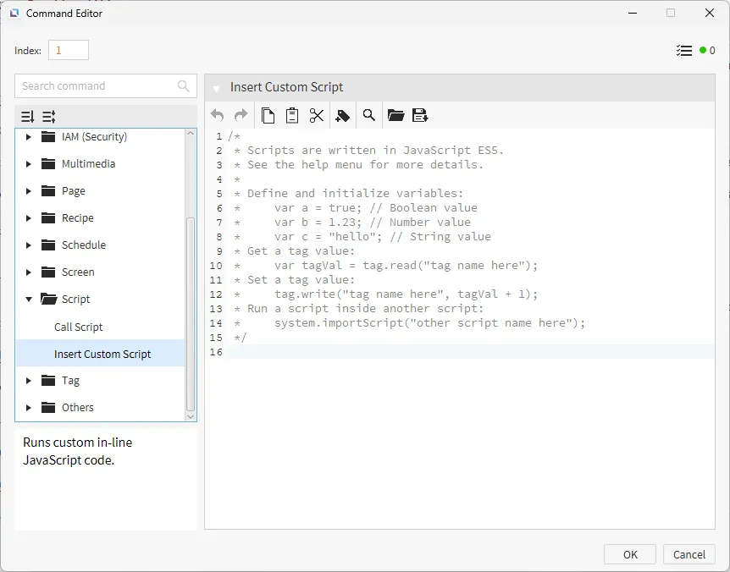Expand the Tag folder
The height and width of the screenshot is (572, 730).
[29, 381]
